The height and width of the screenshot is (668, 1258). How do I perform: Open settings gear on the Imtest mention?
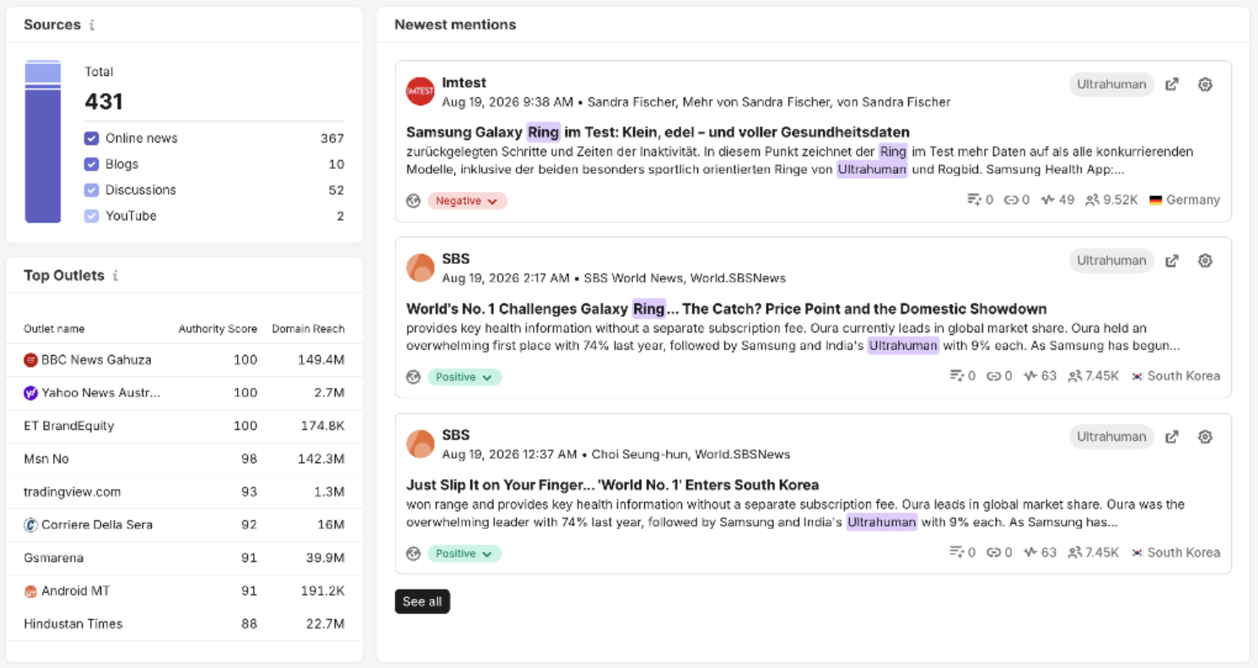1206,84
